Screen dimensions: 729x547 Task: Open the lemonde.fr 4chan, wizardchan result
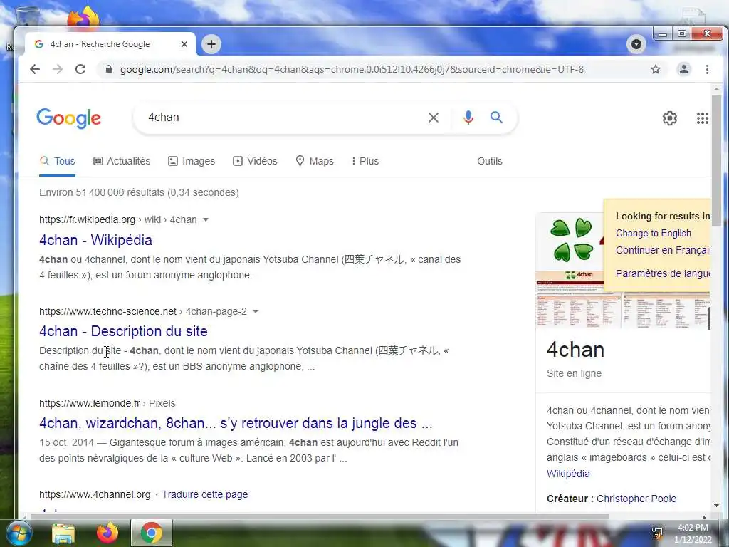click(236, 423)
